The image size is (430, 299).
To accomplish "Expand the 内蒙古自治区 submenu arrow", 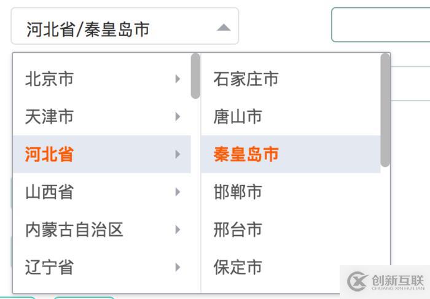I will tap(178, 230).
